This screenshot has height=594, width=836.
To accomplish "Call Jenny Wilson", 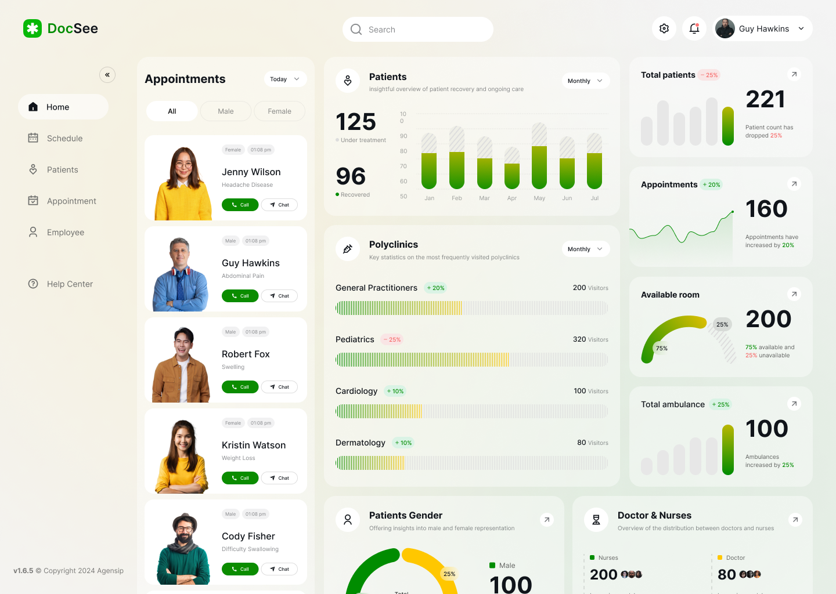I will click(x=240, y=205).
